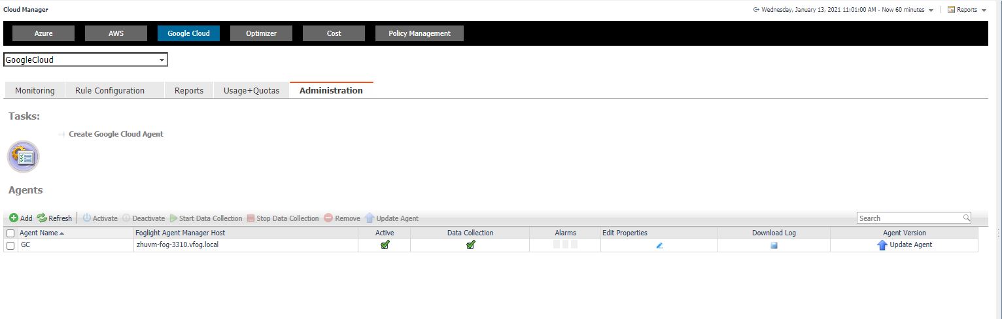1002x319 pixels.
Task: Select the Administration tab
Action: tap(331, 91)
